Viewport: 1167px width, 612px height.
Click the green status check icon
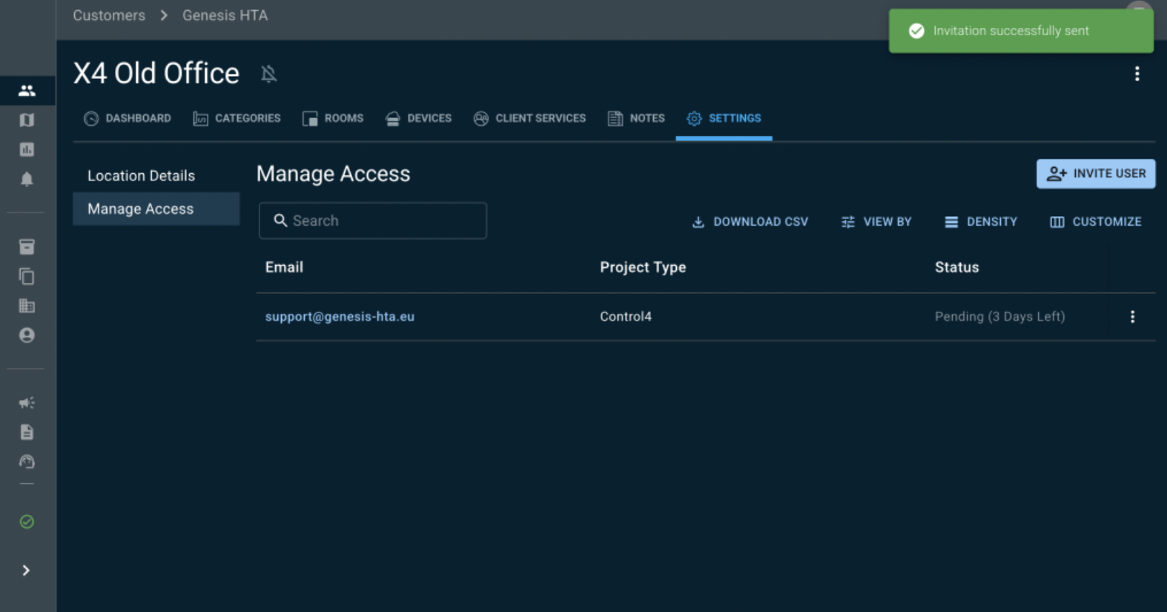coord(27,522)
